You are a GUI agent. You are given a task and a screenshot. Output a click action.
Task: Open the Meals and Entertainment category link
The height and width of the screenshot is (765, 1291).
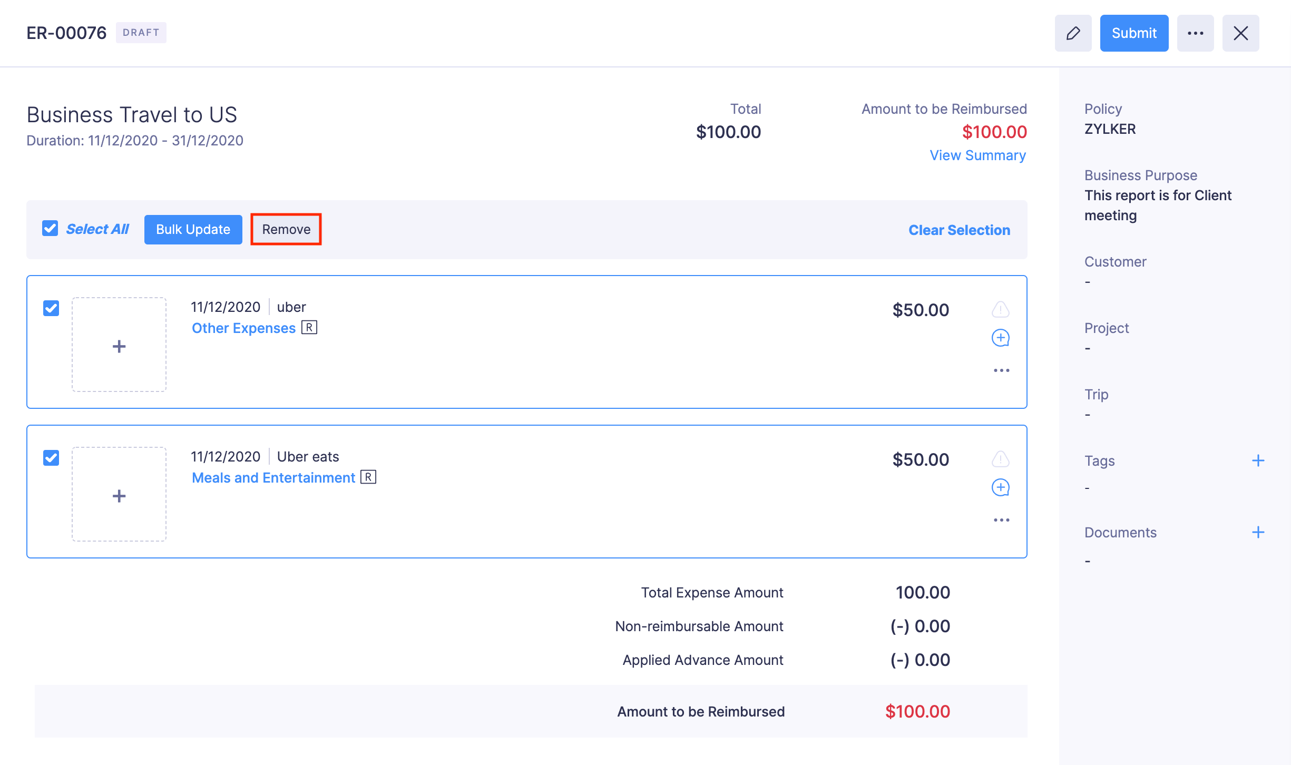click(x=273, y=477)
